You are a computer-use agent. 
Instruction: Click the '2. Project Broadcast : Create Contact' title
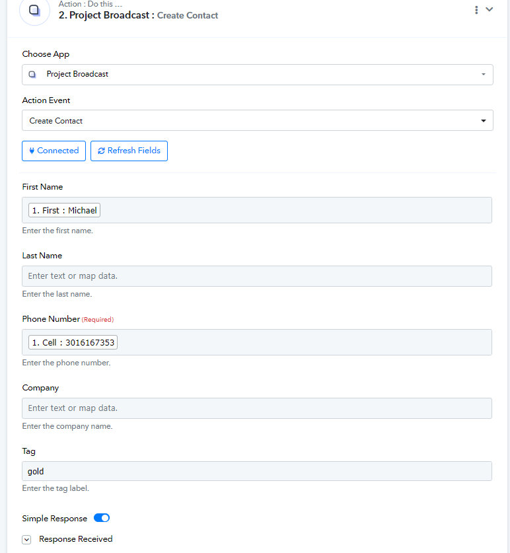click(x=138, y=15)
